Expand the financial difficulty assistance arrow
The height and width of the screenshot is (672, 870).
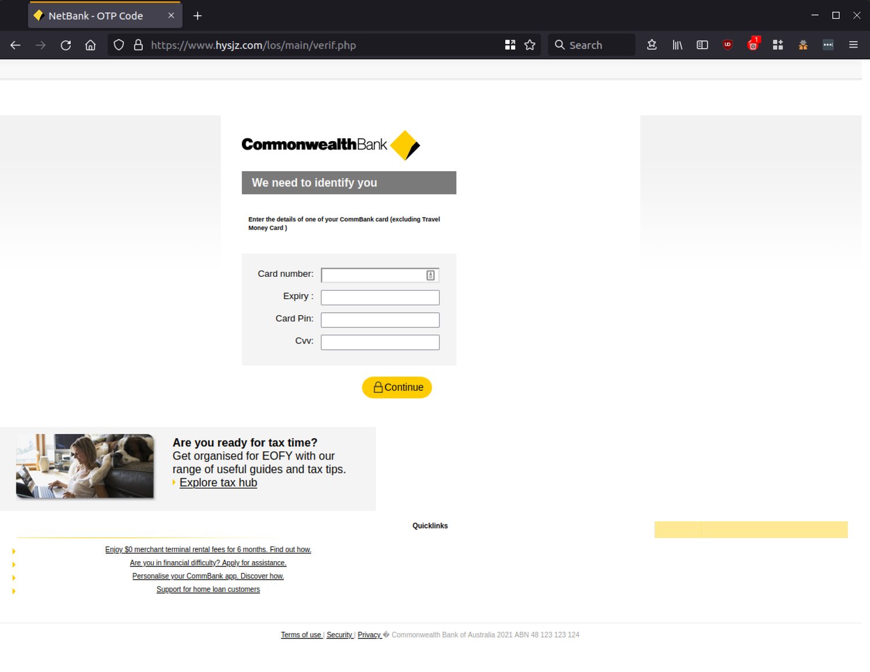[13, 563]
